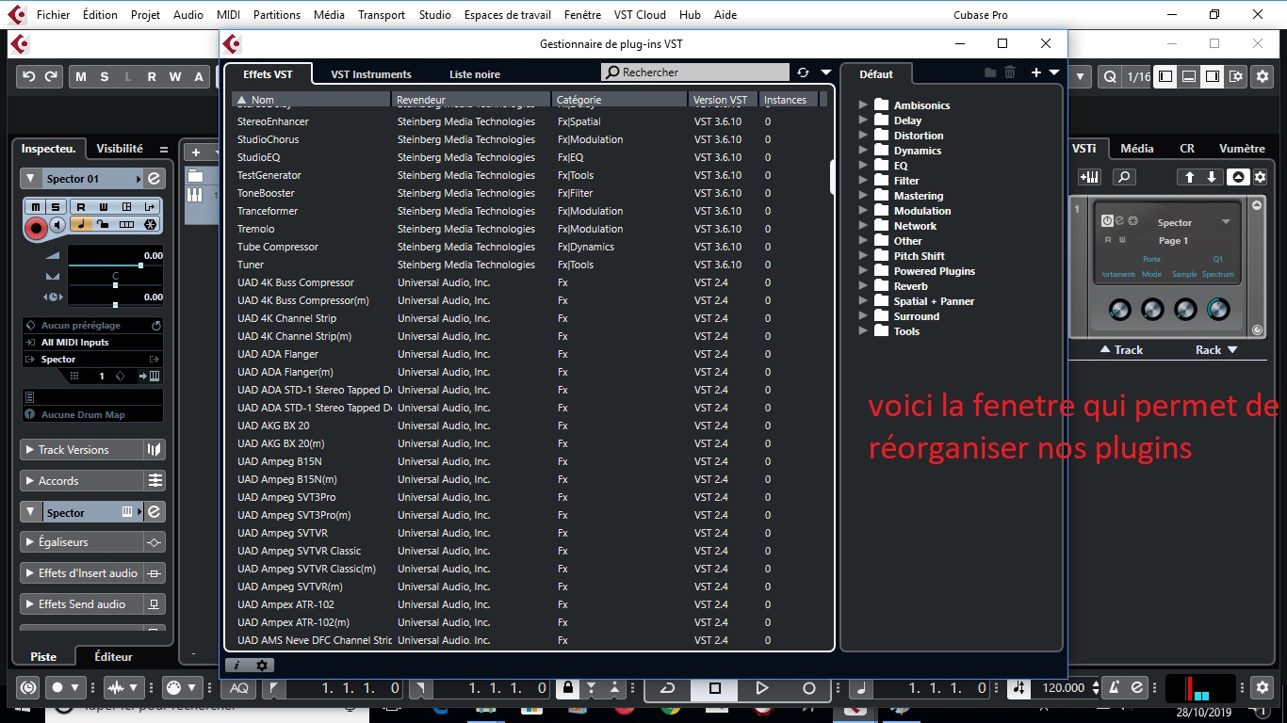Switch to the Liste noire tab
This screenshot has width=1287, height=723.
(475, 74)
